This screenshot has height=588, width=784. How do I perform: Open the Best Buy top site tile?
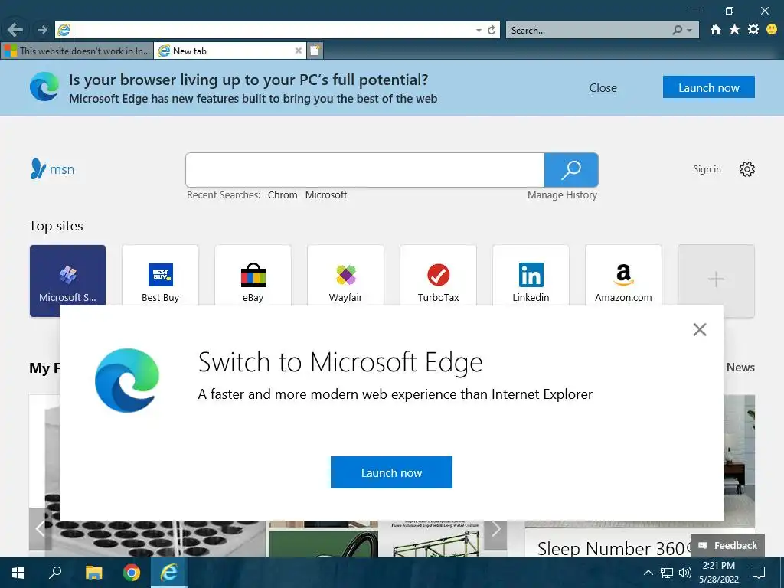click(160, 277)
